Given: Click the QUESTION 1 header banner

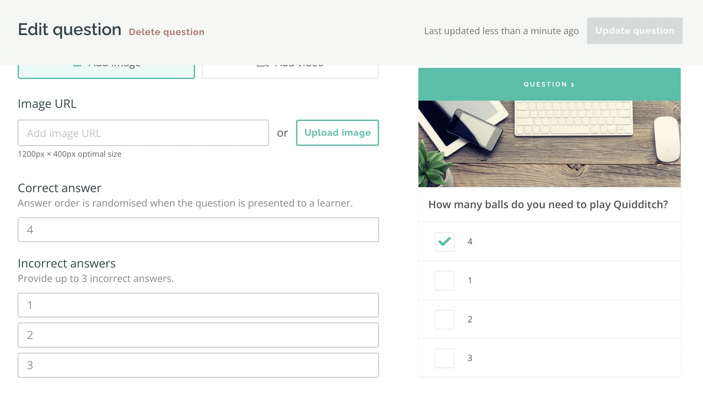Looking at the screenshot, I should coord(550,84).
